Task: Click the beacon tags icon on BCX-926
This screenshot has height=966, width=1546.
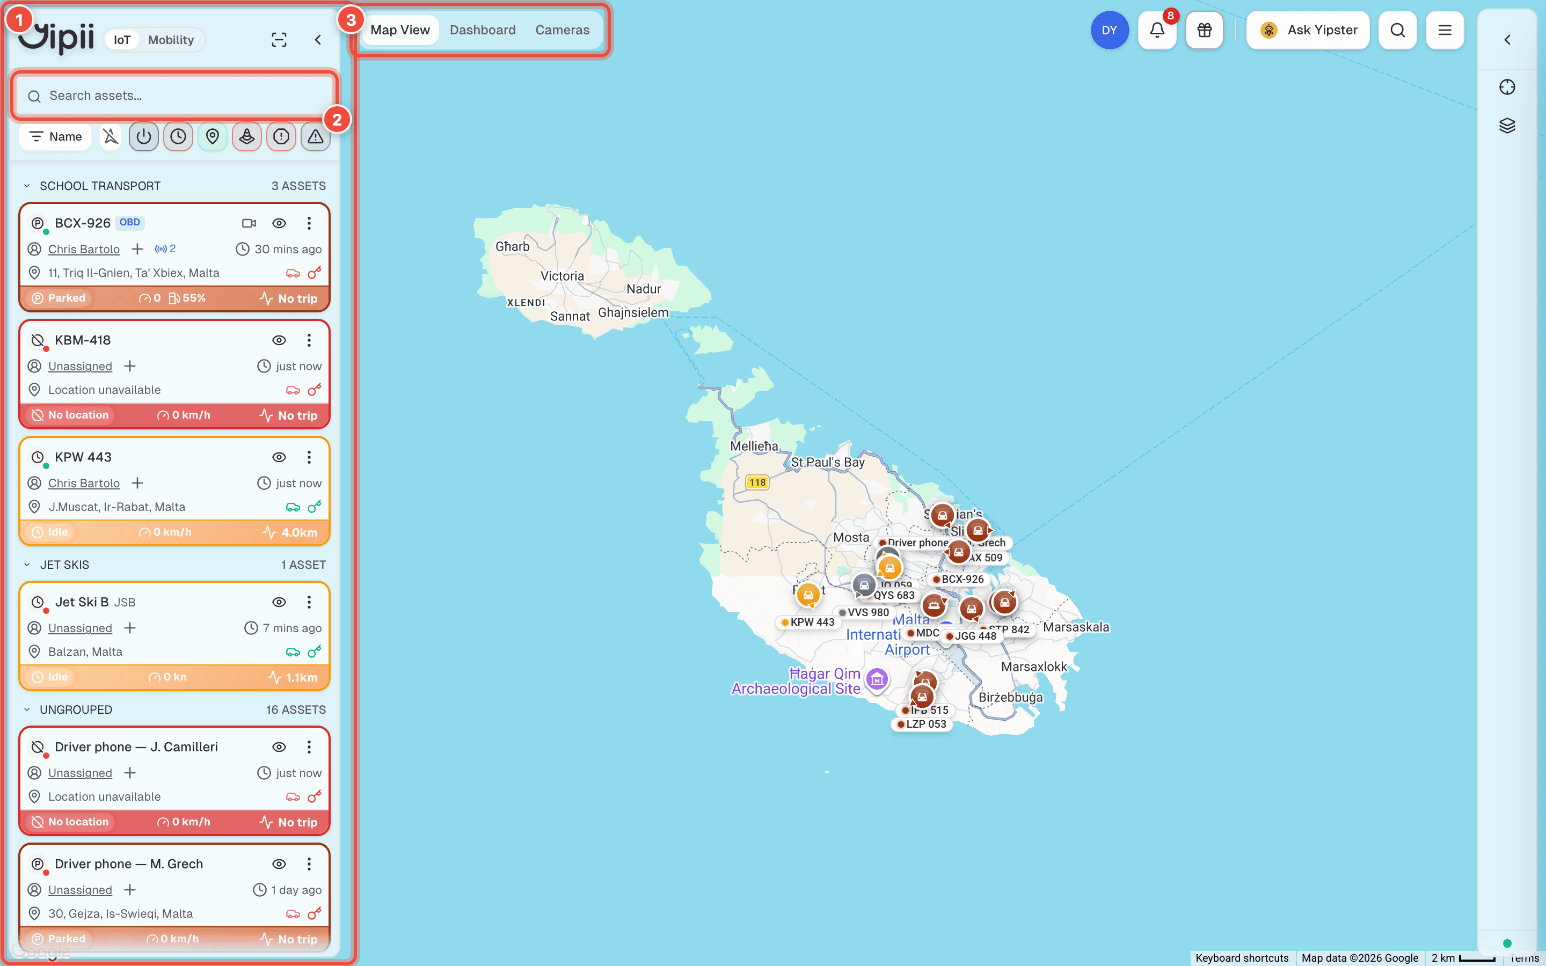Action: (165, 248)
